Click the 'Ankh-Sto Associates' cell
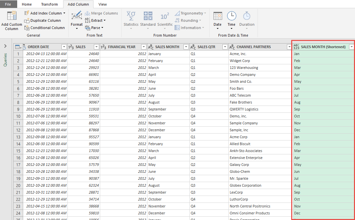Screen dimensions: 355x220 pos(260,151)
